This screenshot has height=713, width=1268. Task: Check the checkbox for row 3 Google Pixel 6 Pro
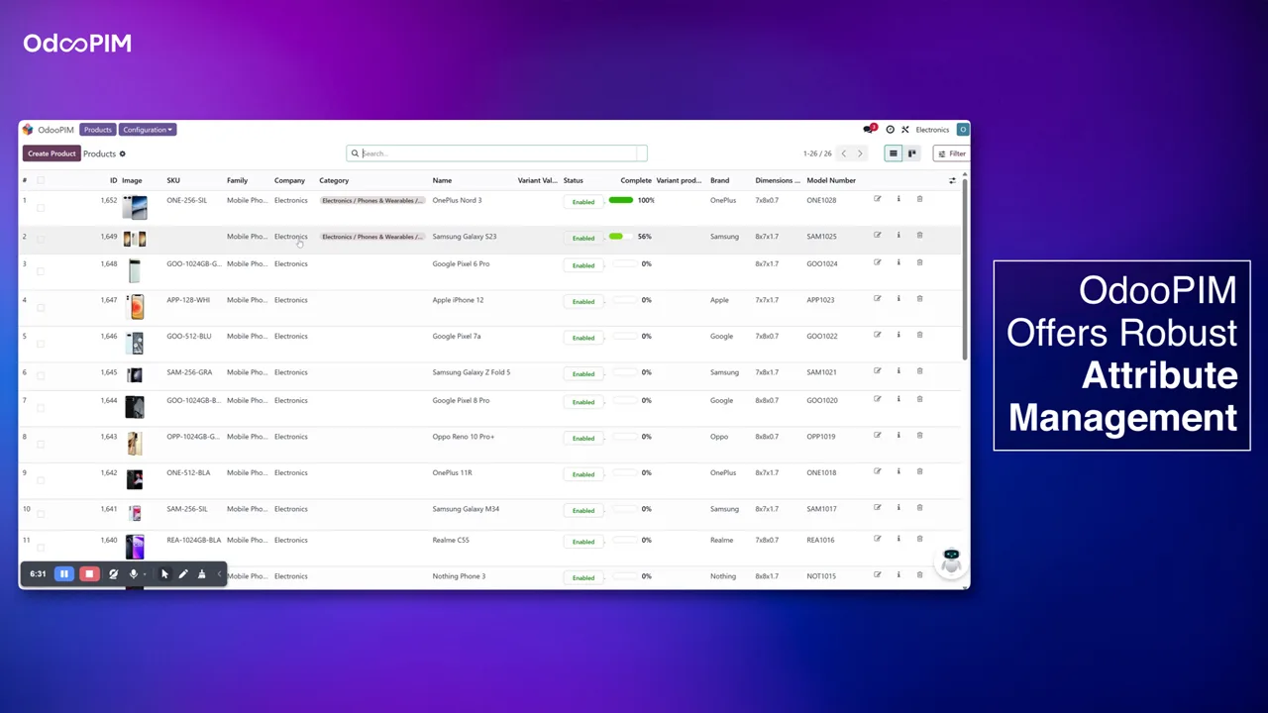[x=41, y=271]
